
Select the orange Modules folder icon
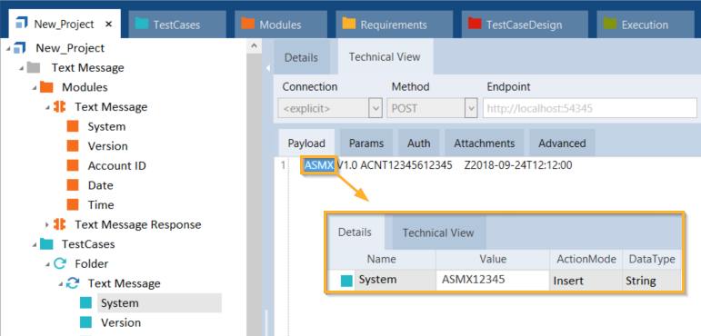coord(46,86)
